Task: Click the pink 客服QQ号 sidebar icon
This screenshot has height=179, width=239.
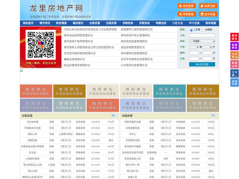Action: tap(234, 64)
